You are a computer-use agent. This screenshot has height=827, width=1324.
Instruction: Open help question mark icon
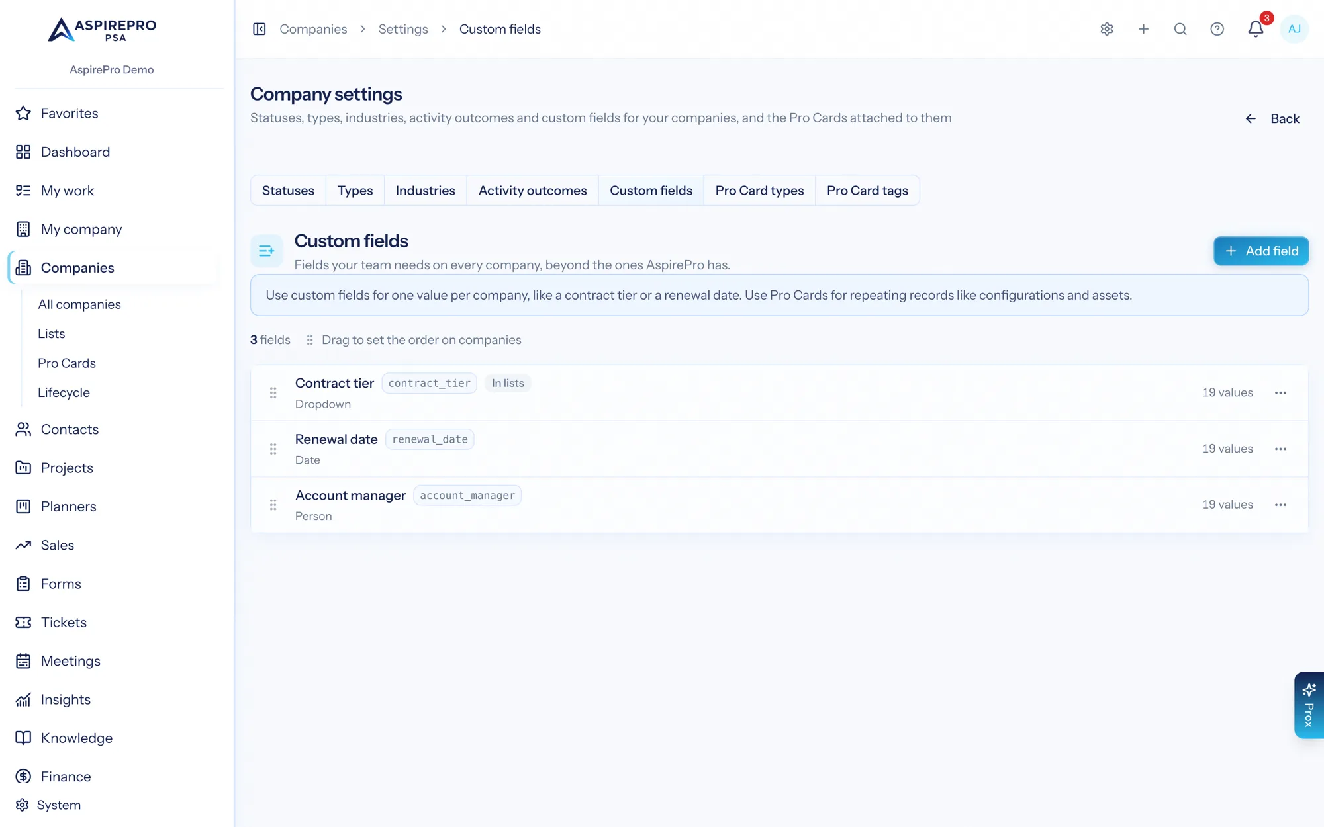tap(1217, 29)
